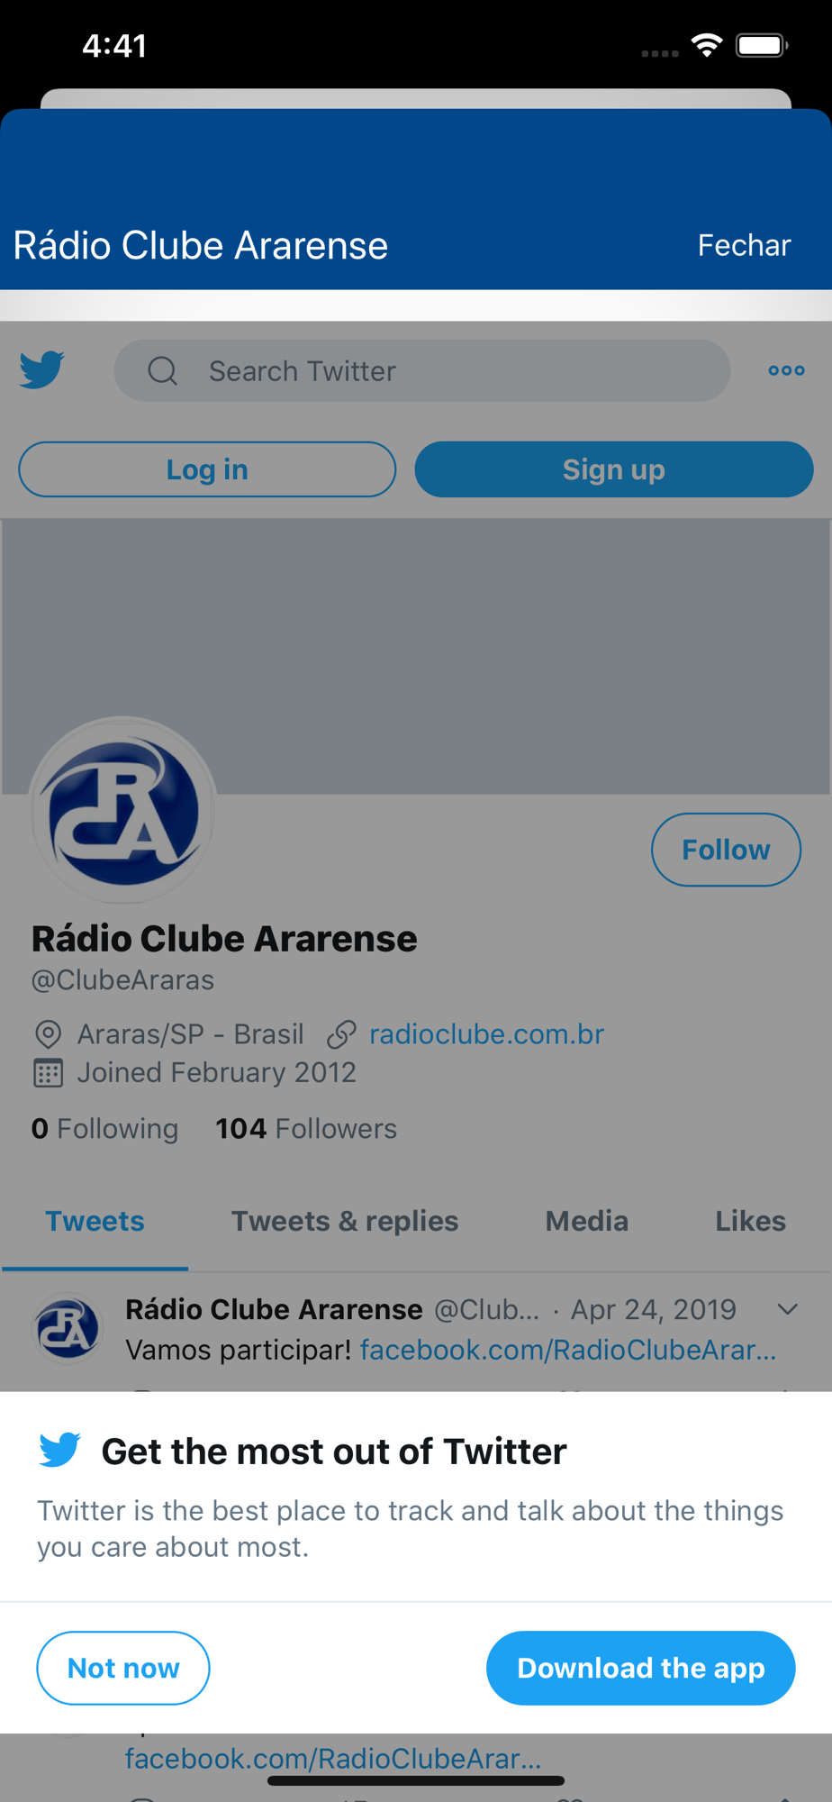Click the link chain icon near website

tap(341, 1034)
